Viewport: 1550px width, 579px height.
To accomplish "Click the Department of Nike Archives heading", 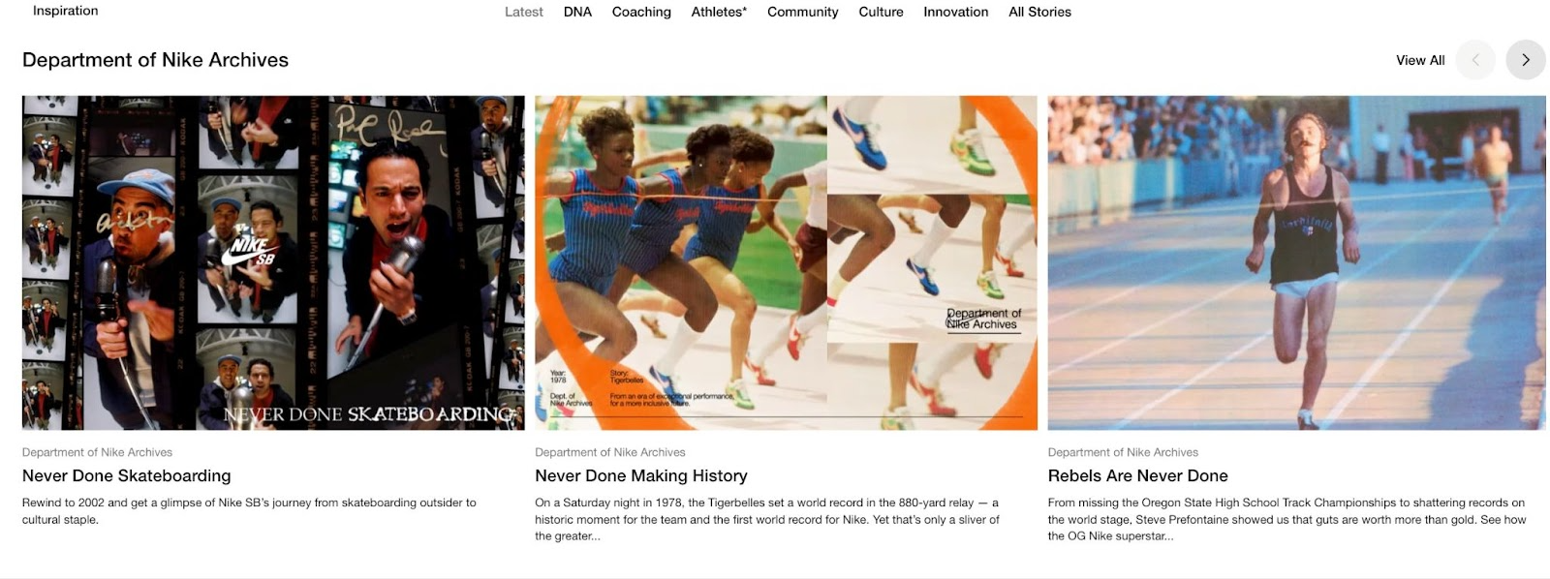I will pos(155,60).
